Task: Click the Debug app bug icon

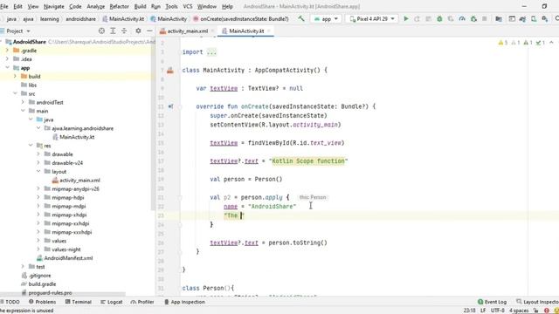Action: [x=439, y=18]
